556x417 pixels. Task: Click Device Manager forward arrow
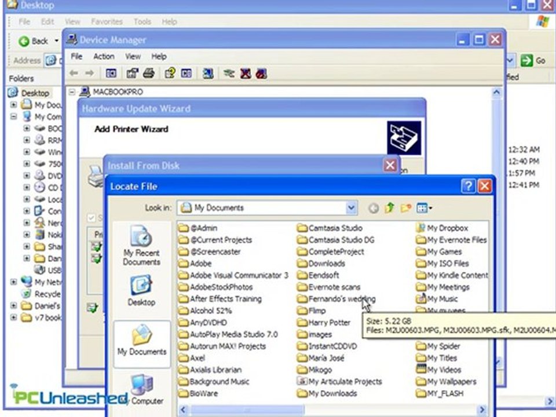coord(90,73)
